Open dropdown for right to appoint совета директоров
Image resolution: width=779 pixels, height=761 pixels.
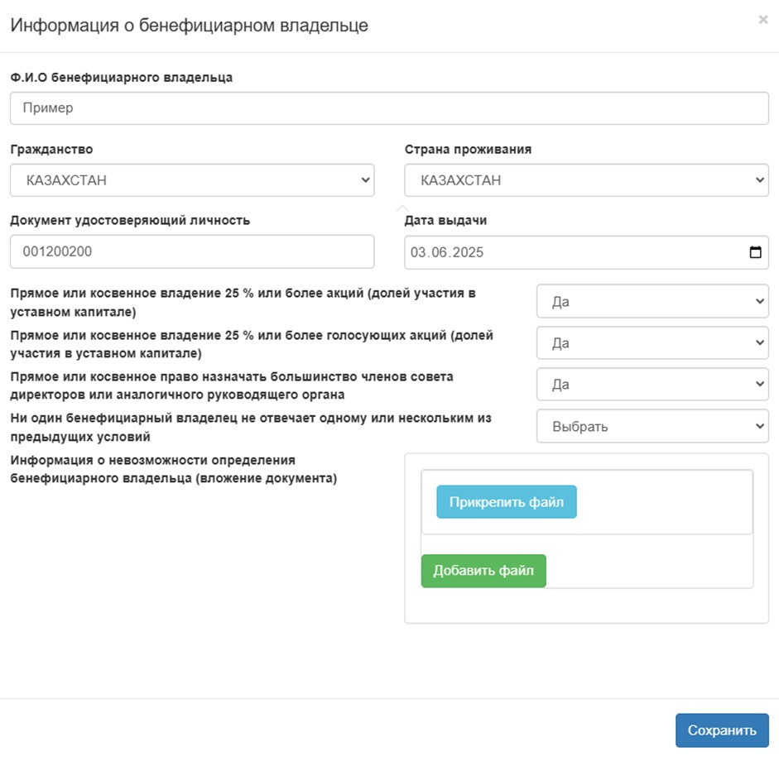click(652, 385)
